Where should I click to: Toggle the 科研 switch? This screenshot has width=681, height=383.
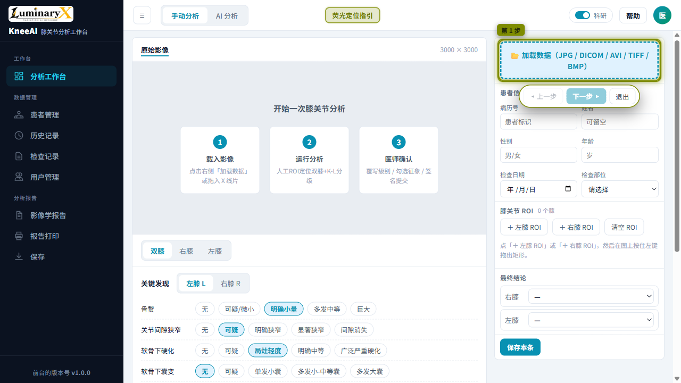583,15
